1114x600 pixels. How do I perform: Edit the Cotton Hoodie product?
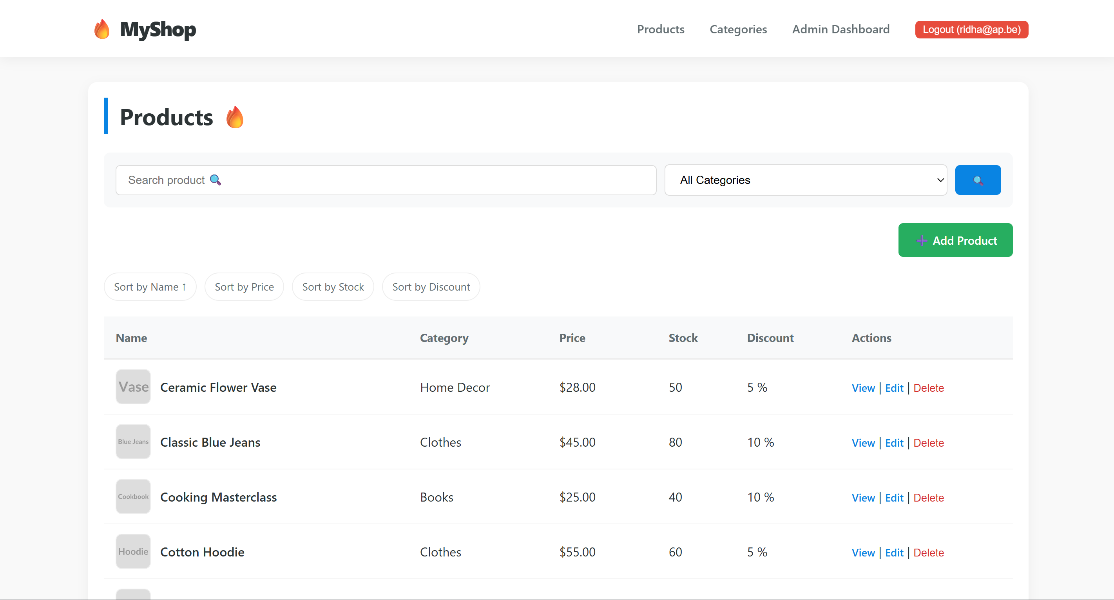pyautogui.click(x=894, y=553)
